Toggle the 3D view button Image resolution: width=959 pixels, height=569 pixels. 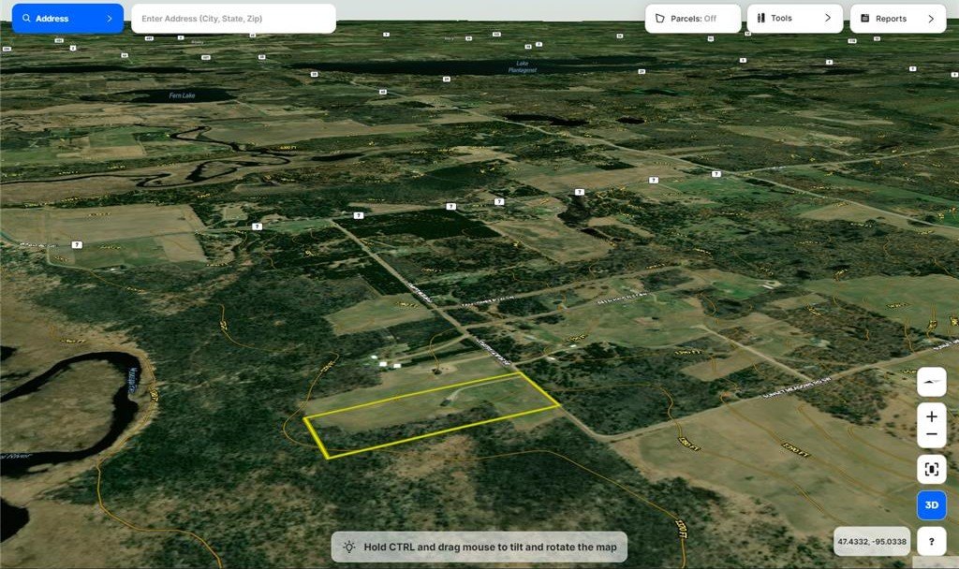pos(931,504)
